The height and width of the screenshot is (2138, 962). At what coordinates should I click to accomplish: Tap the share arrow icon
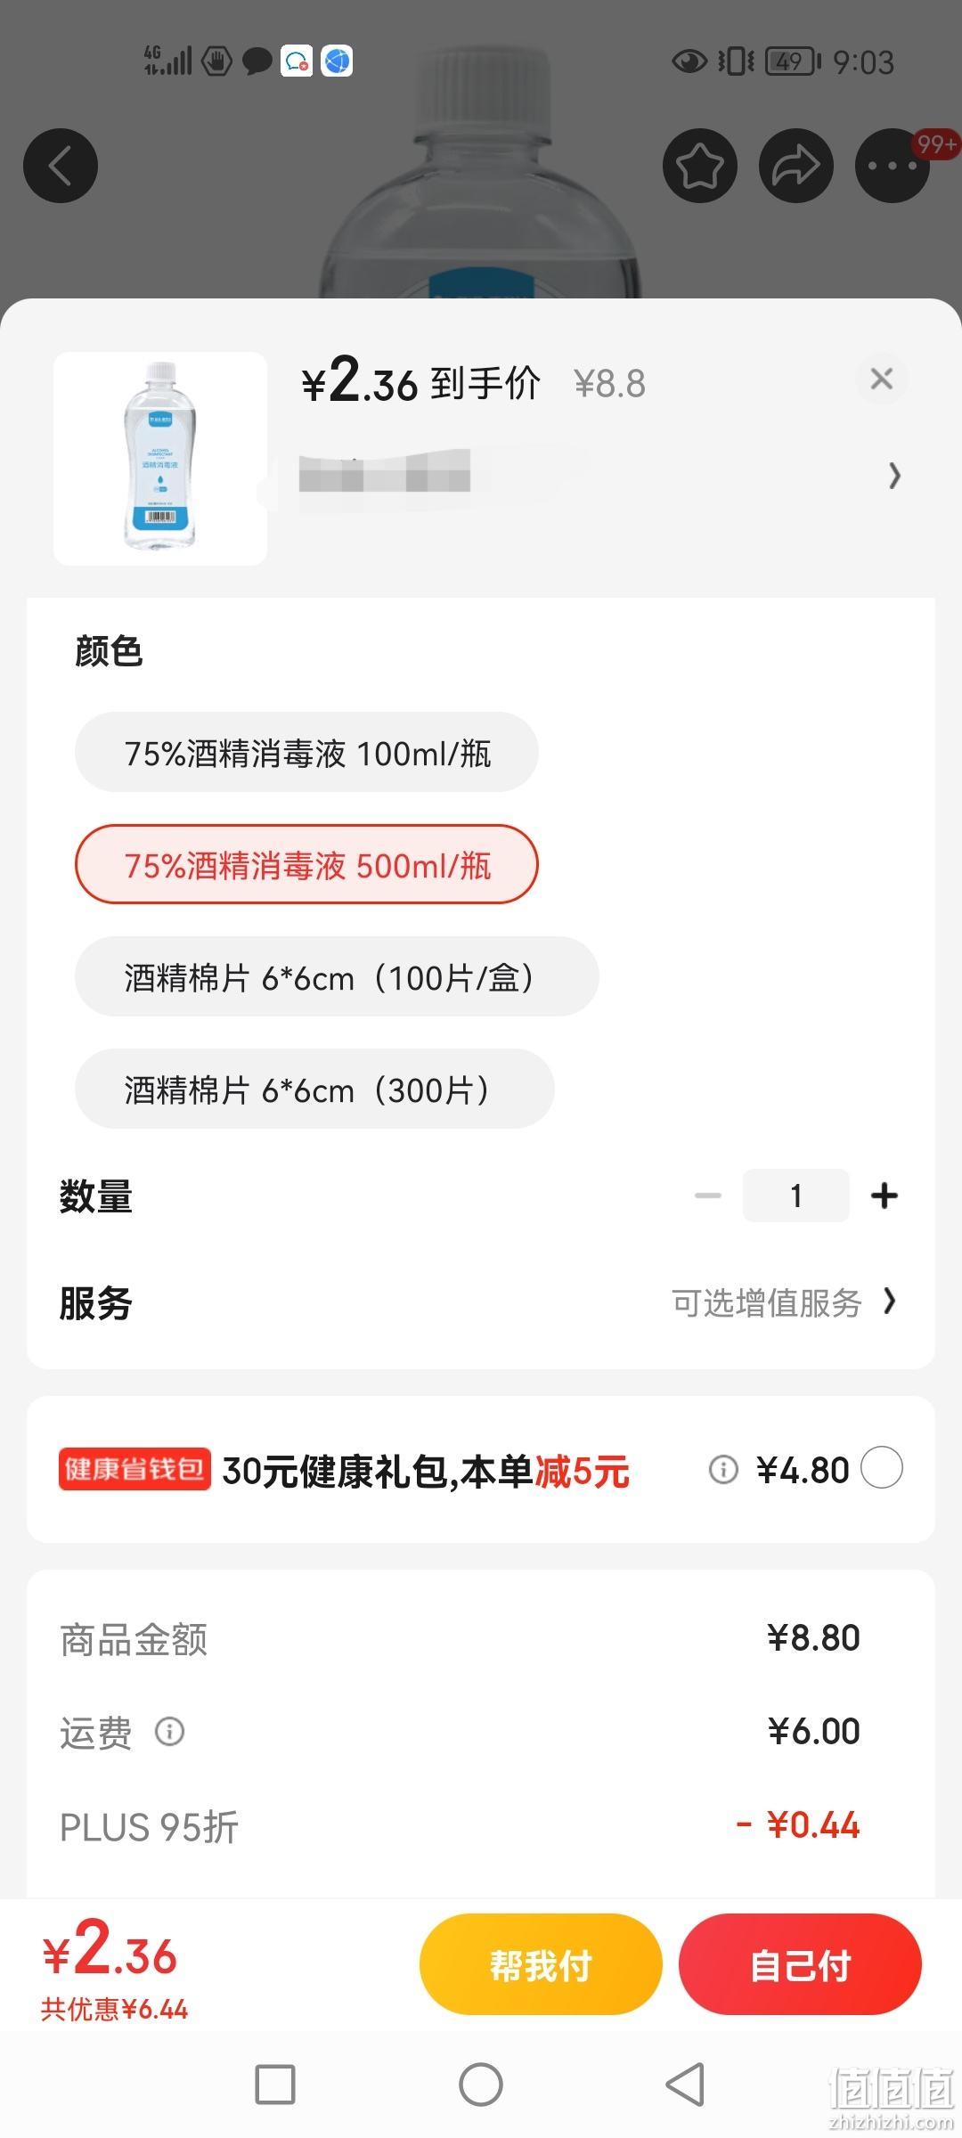[796, 166]
